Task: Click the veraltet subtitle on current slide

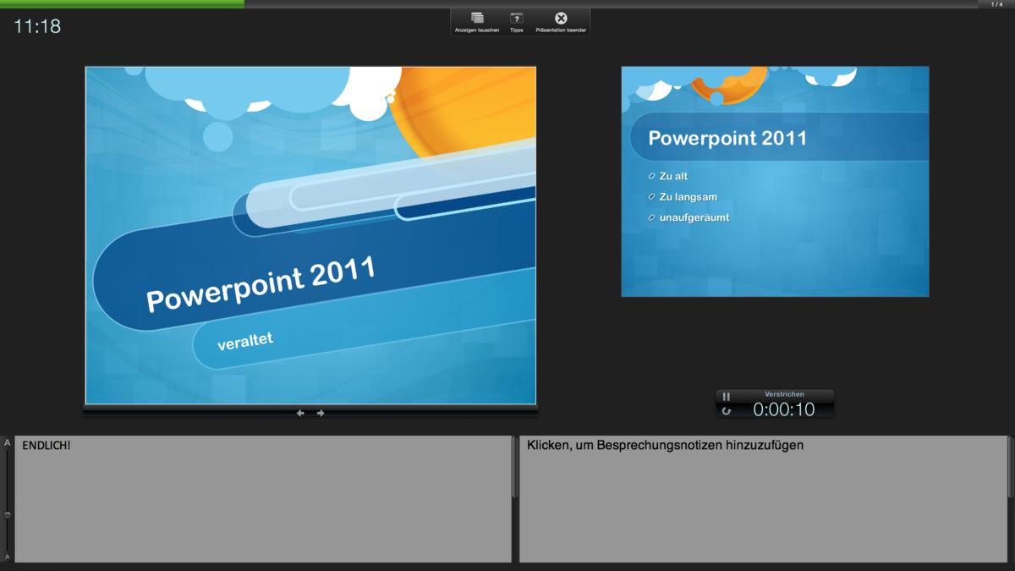Action: pos(245,341)
